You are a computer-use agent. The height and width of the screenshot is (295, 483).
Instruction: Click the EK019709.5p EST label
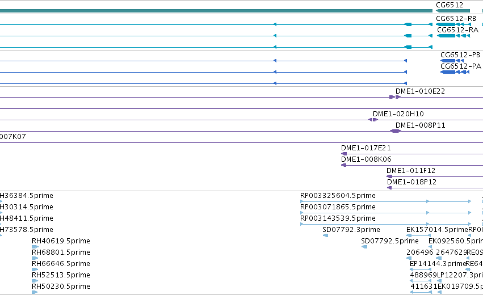(460, 286)
